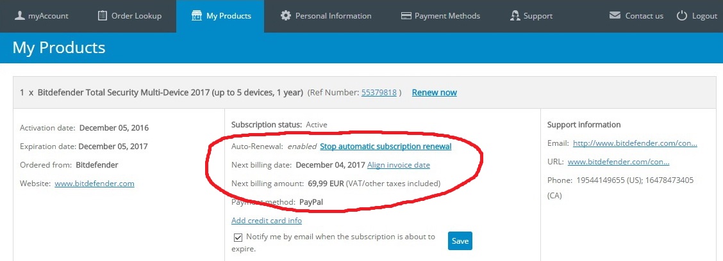Click the Order Lookup clipboard icon

click(x=103, y=15)
